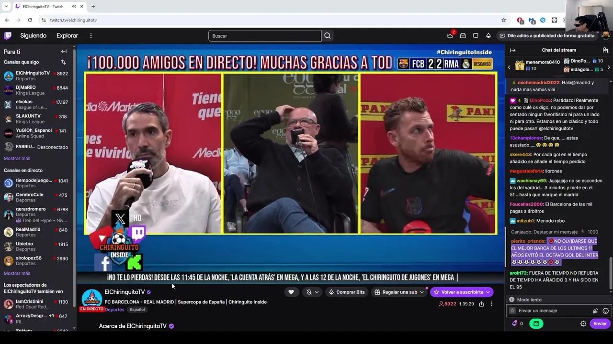613x344 pixels.
Task: Open followed channel YuGiOh_Espanol
Action: (36, 133)
